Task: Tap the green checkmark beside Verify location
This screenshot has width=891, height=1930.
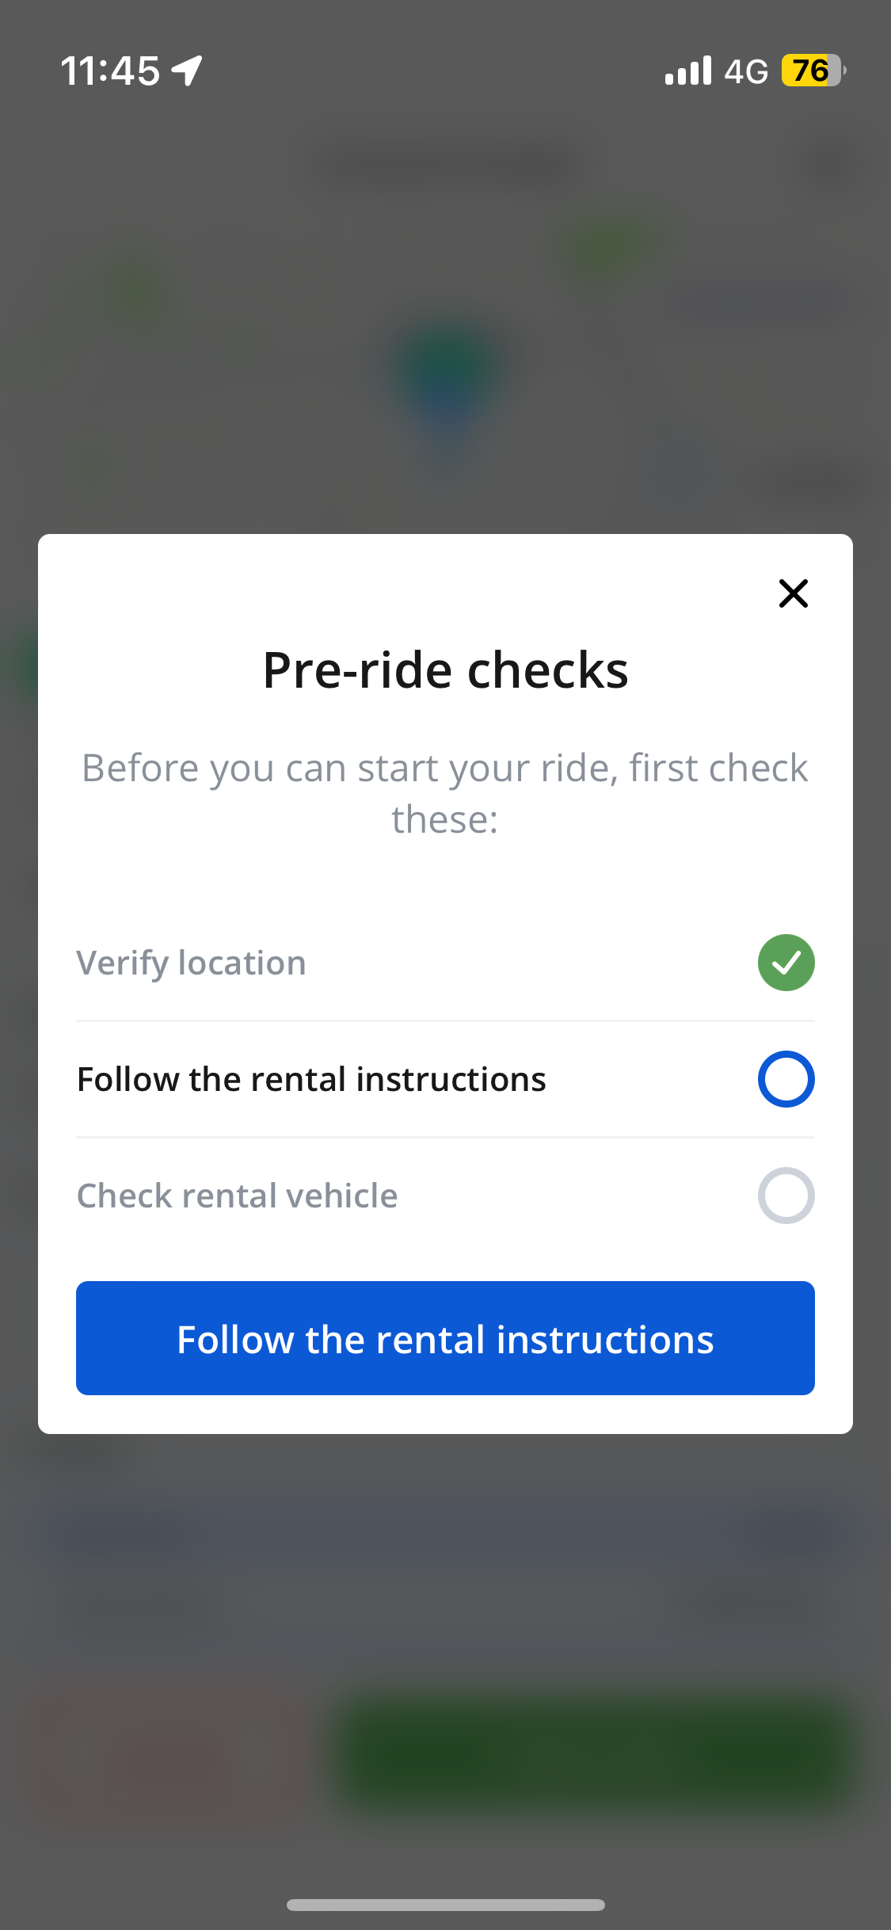Action: coord(786,963)
